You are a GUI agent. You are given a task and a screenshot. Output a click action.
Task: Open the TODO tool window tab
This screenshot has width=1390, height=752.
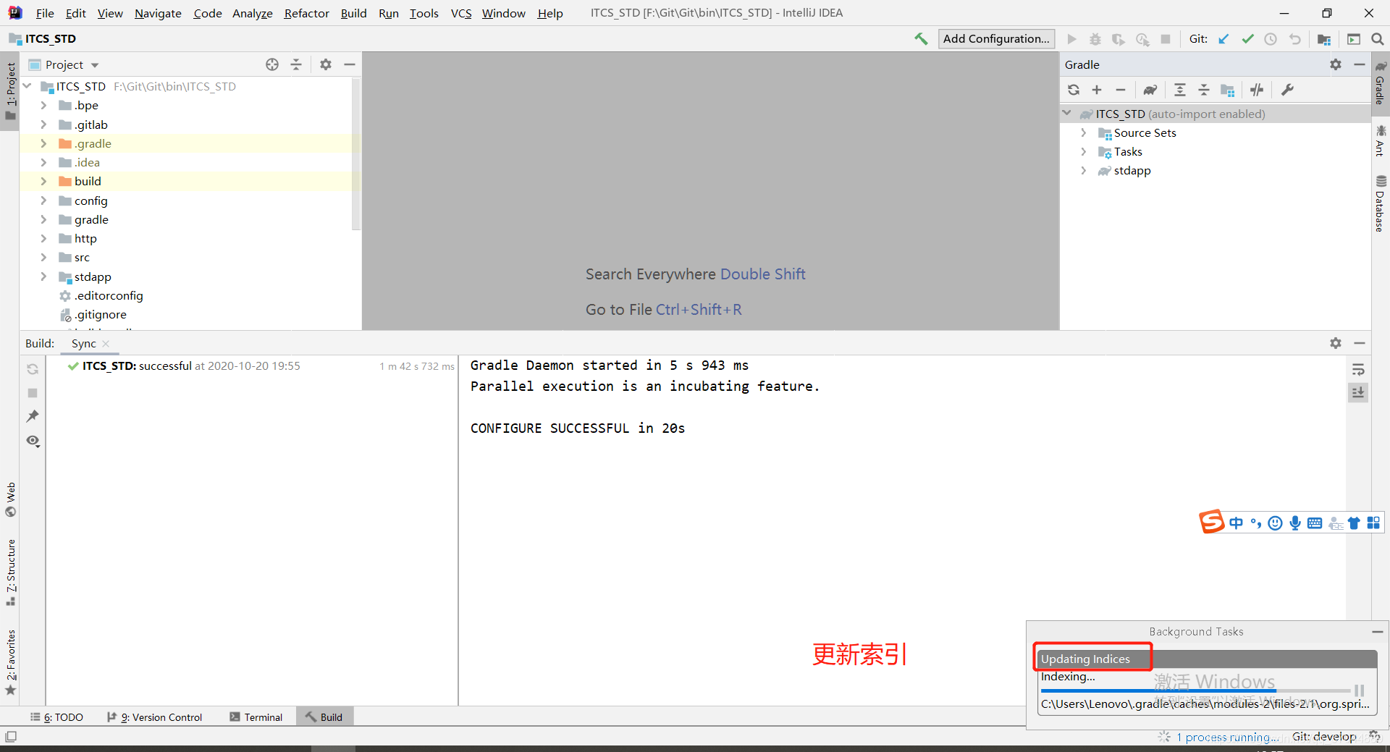56,717
